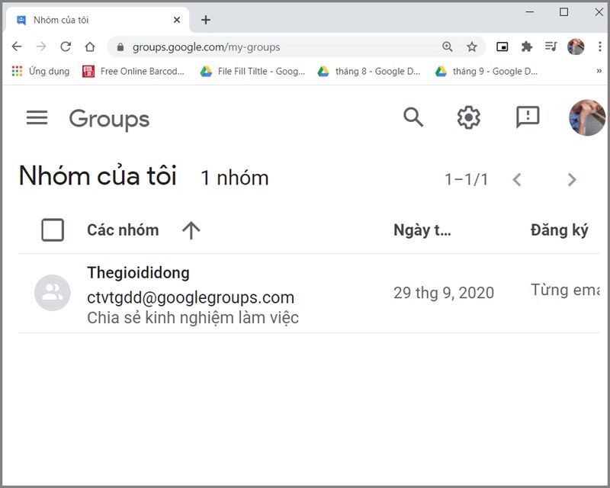The width and height of the screenshot is (610, 488).
Task: Open Chrome profile avatar in toolbar
Action: pyautogui.click(x=576, y=47)
